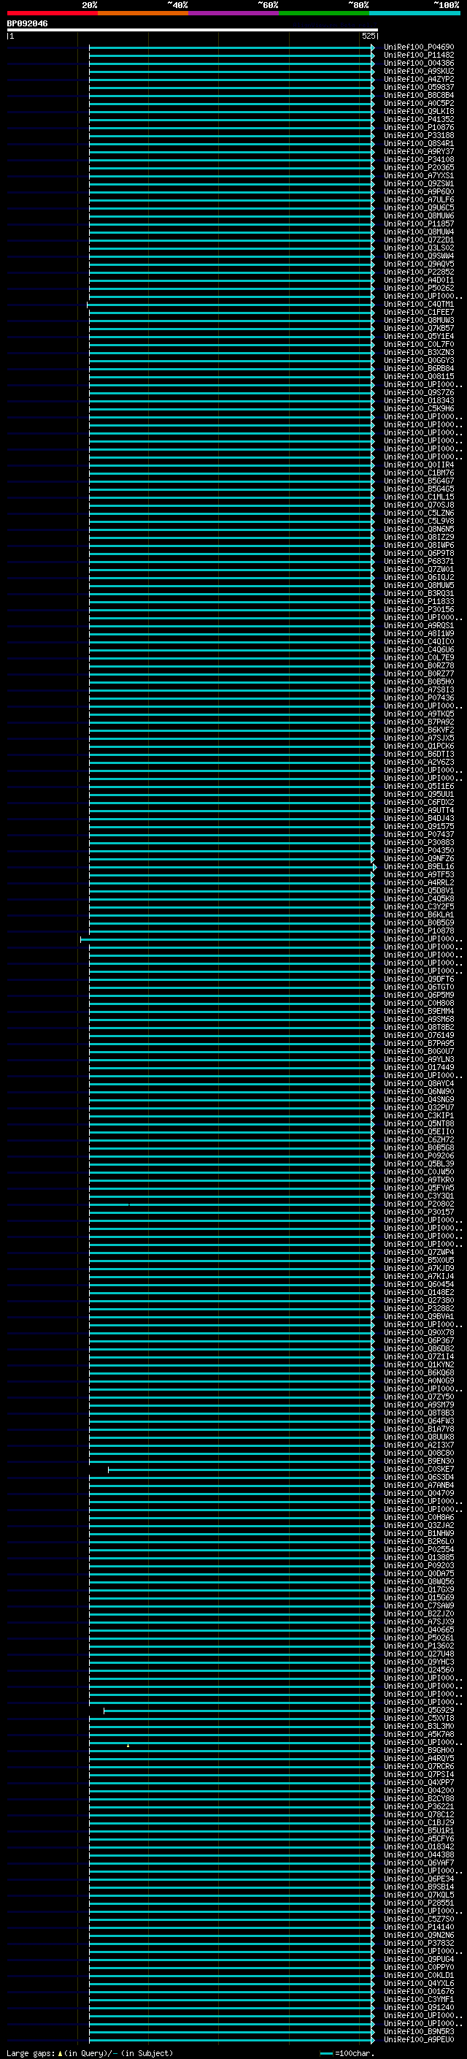Select the query label BP092046
Viewport: 467px width, 2059px height.
27,24
